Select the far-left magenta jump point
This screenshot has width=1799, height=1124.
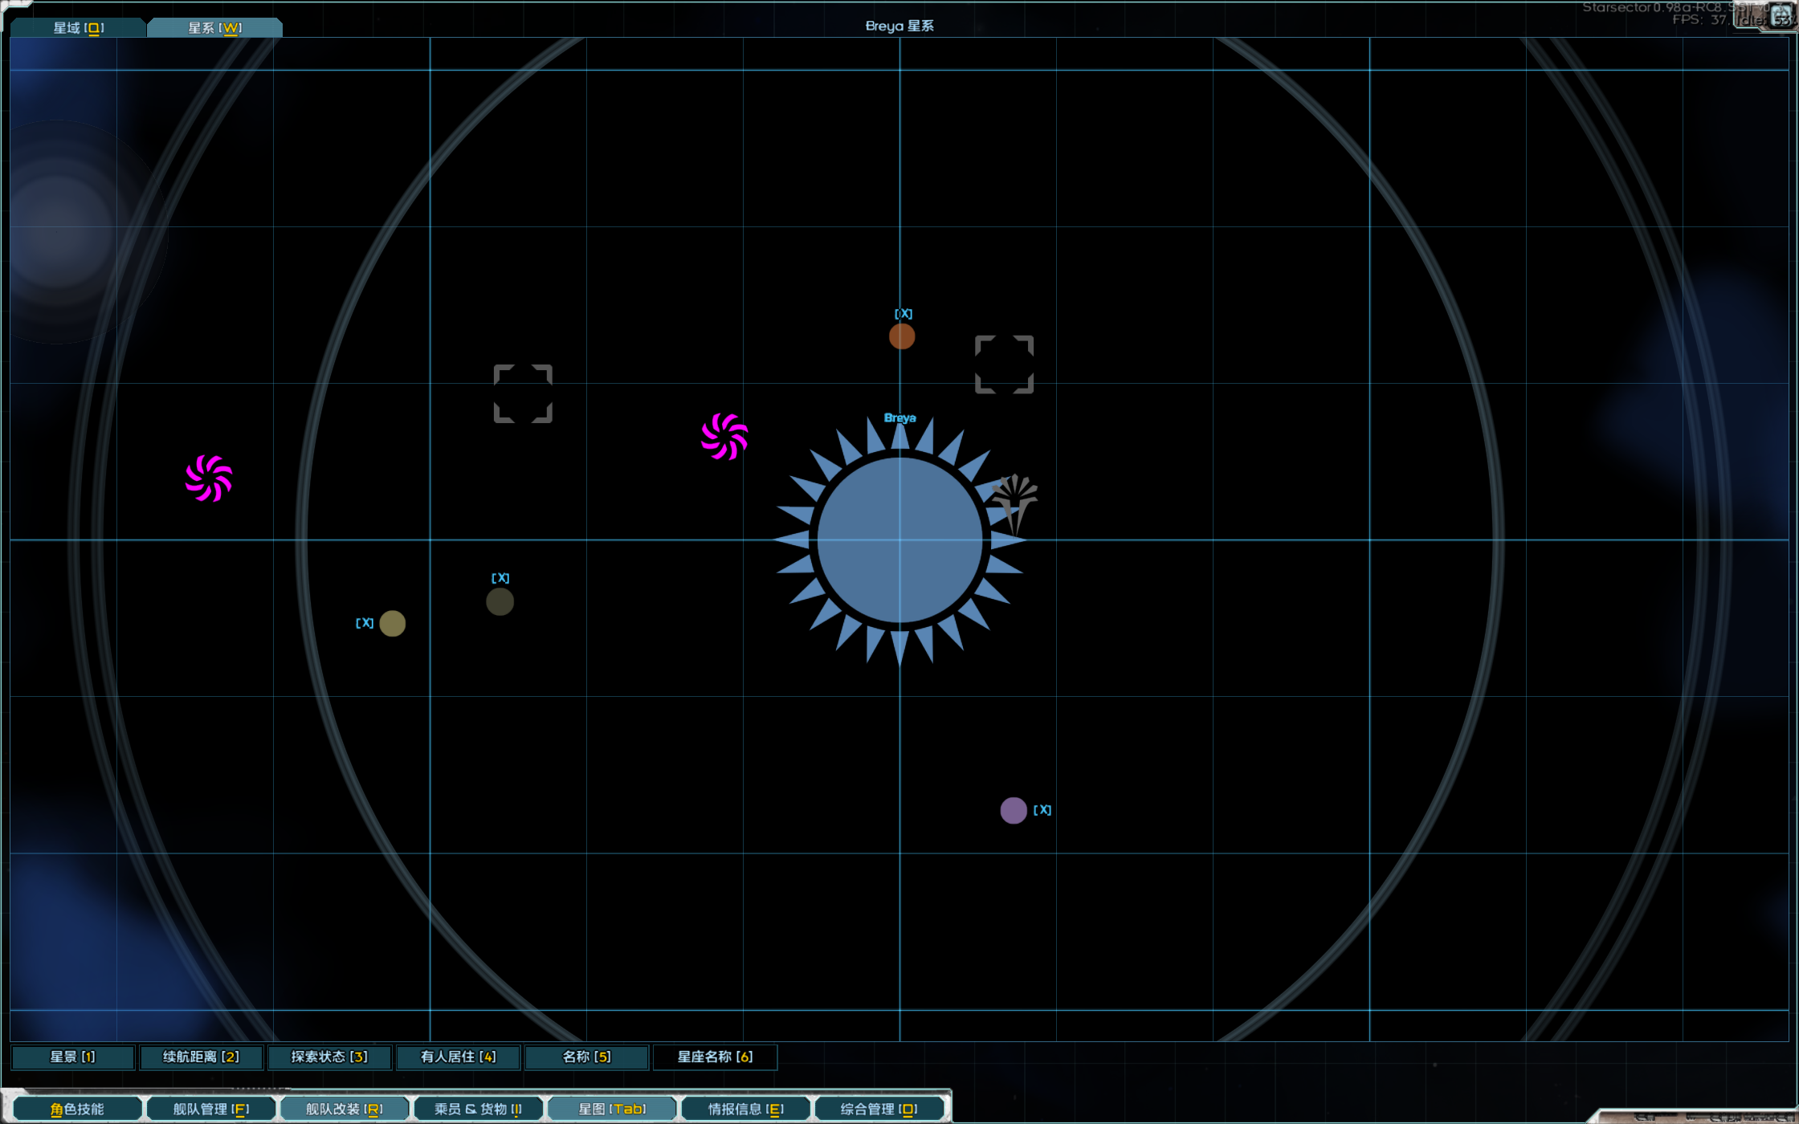tap(209, 479)
